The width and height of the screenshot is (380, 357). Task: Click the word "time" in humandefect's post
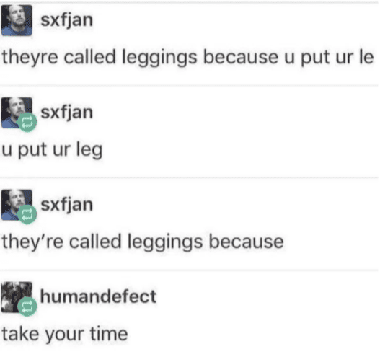click(x=109, y=333)
